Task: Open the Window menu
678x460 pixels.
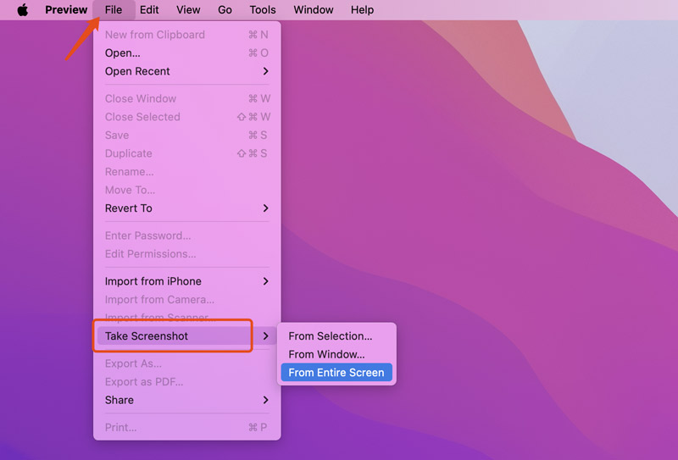Action: pos(313,10)
